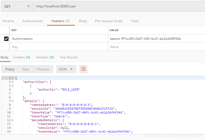This screenshot has height=140, width=205.
Task: Select Raw response view
Action: 26,69
